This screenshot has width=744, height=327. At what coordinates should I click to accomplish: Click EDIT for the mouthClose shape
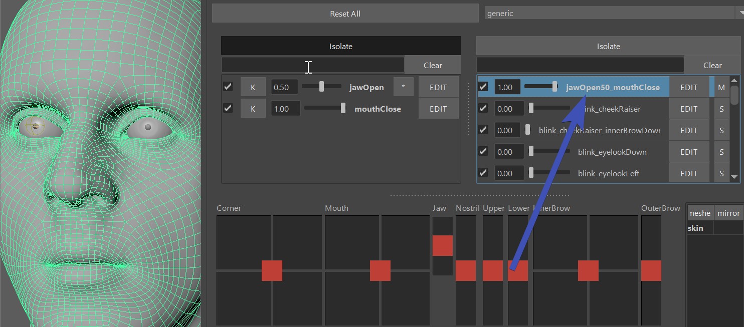pos(438,109)
